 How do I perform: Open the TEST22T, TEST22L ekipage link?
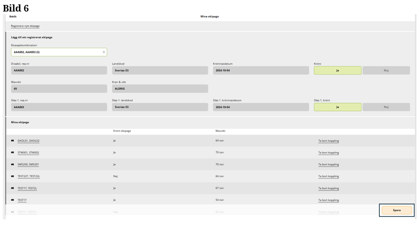28,176
